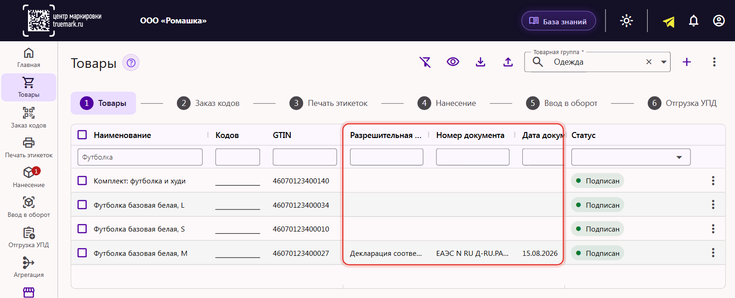Open the Статус filter dropdown
This screenshot has width=735, height=298.
[x=631, y=157]
